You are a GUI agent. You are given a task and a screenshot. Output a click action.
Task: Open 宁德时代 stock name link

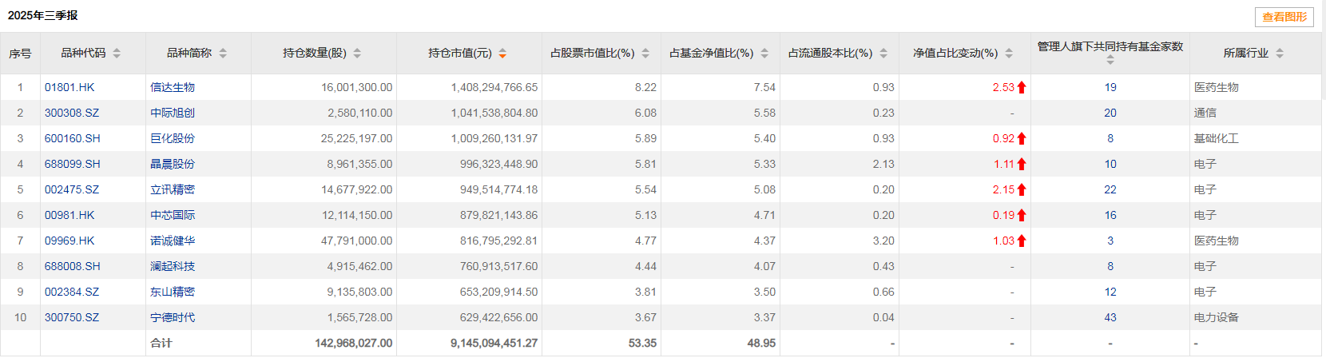pos(173,317)
